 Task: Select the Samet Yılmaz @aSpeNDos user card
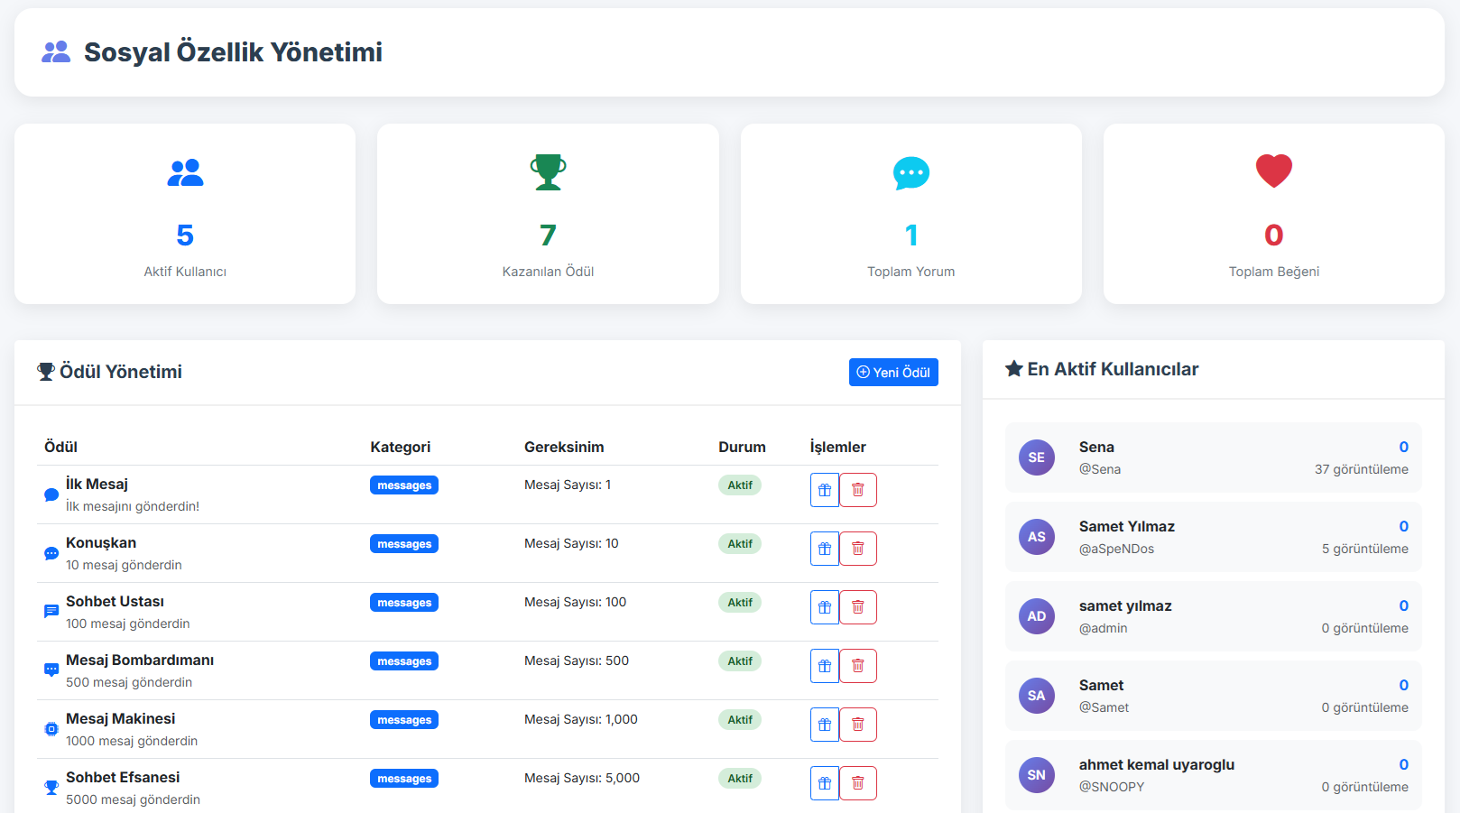1213,537
